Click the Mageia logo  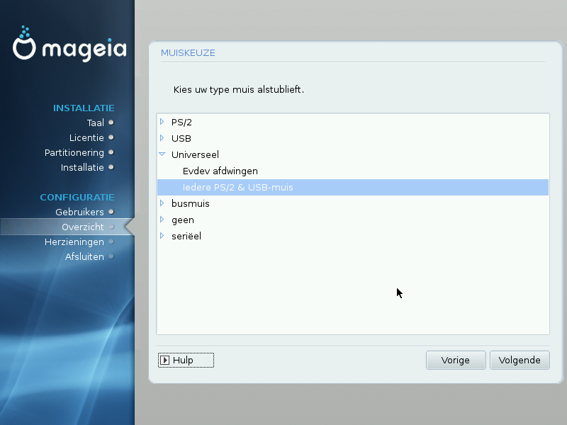click(x=69, y=44)
